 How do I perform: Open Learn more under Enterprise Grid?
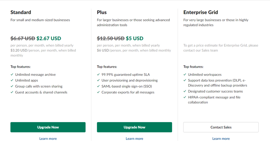coord(221,139)
